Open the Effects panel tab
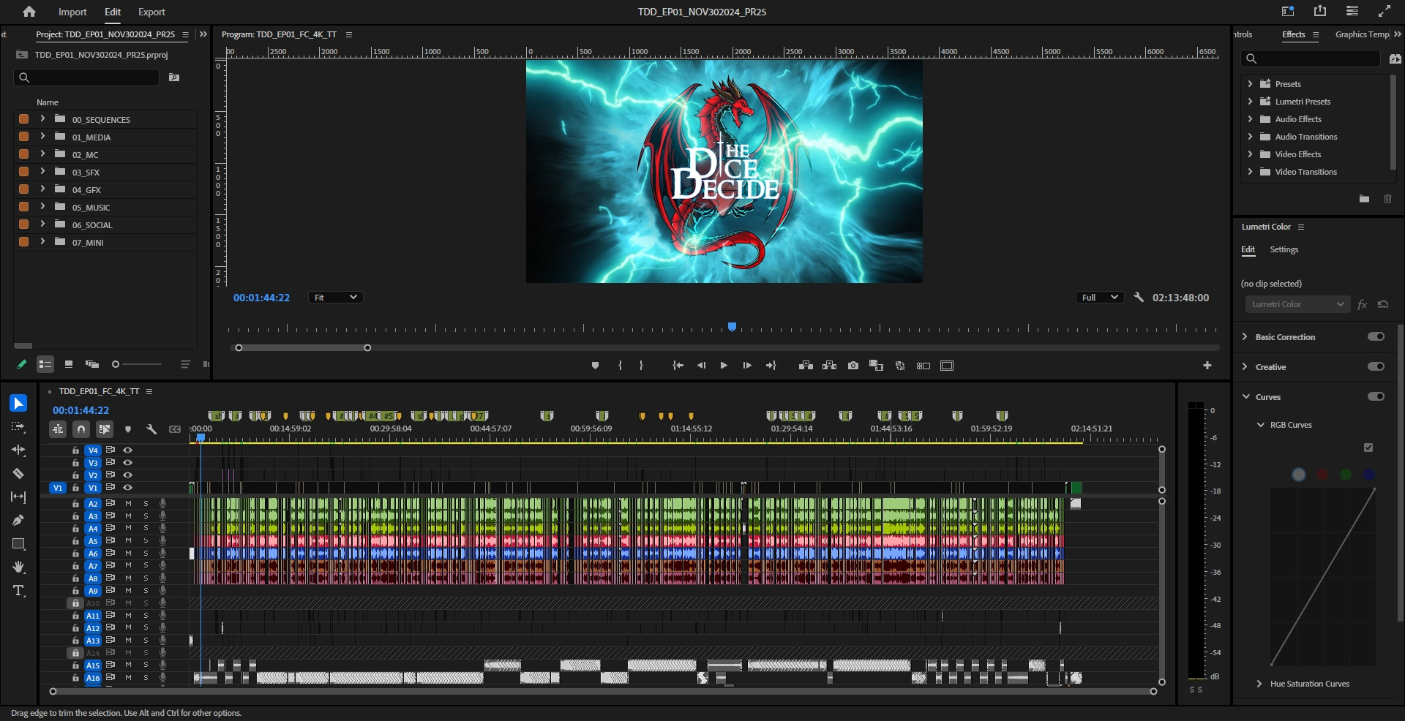This screenshot has width=1405, height=721. click(x=1293, y=34)
